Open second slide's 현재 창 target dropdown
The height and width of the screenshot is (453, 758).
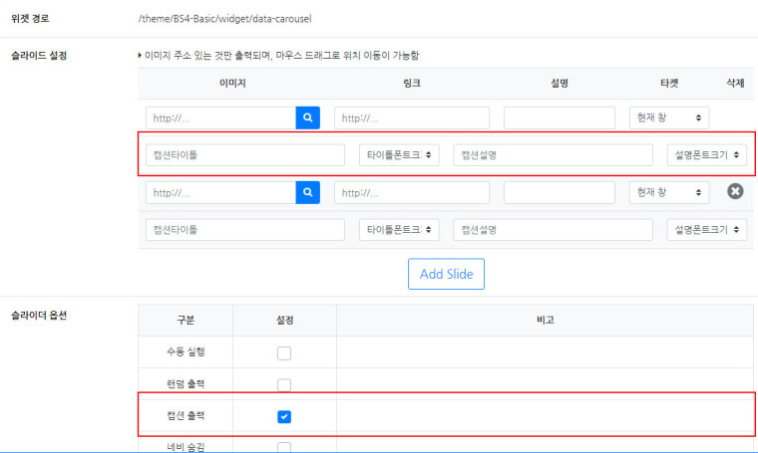[x=668, y=192]
